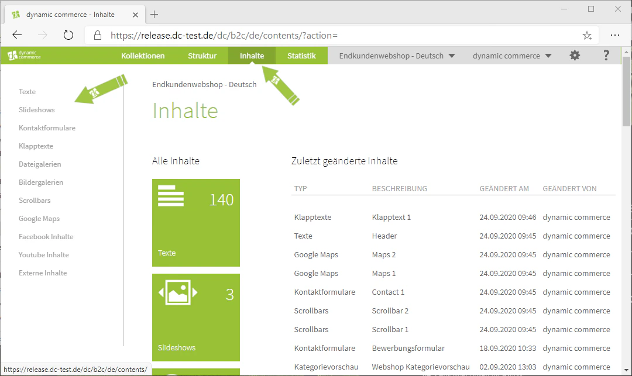
Task: Open the Bewerbungsformular entry
Action: click(x=408, y=348)
